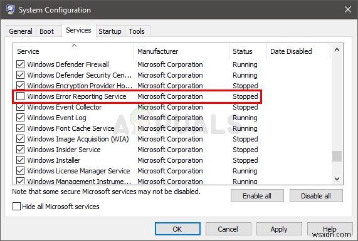
Task: Go to the Startup tab
Action: (110, 31)
